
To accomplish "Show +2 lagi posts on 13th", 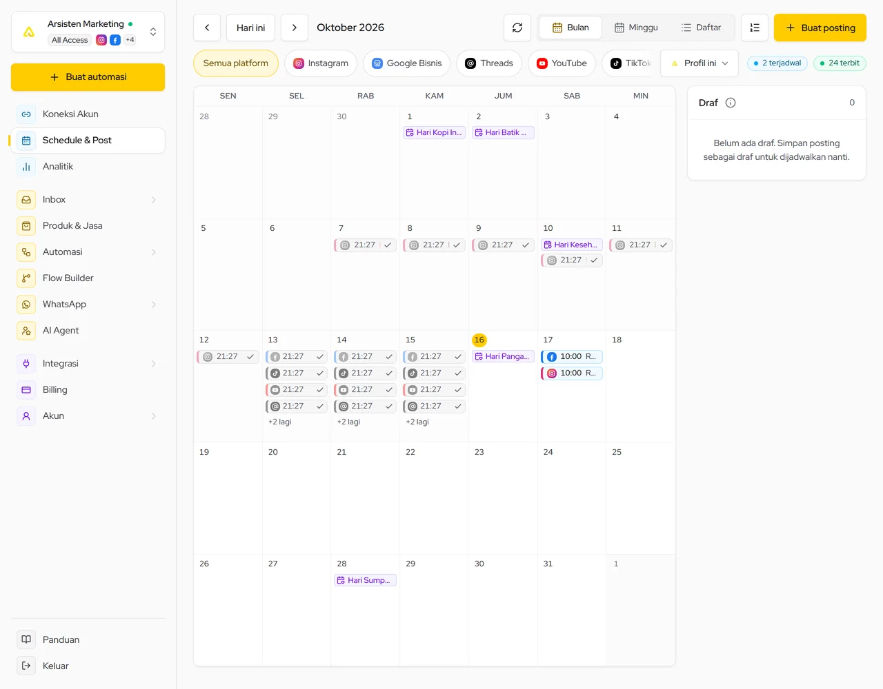I will 280,422.
